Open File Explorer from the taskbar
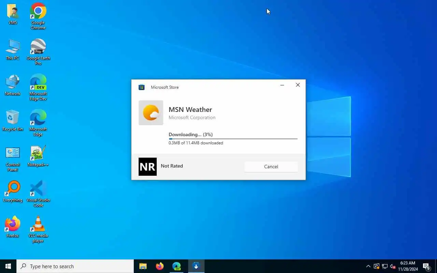Image resolution: width=437 pixels, height=273 pixels. tap(143, 266)
